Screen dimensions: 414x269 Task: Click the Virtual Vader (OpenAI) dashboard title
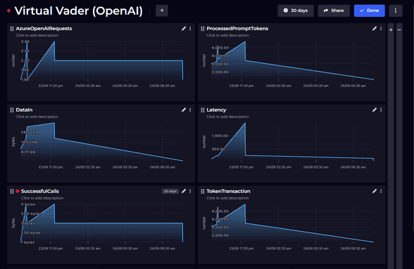tap(79, 11)
